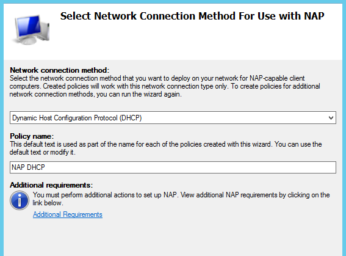Expand the network connection method dropdown arrow
Viewport: 346px width, 256px height.
[331, 118]
